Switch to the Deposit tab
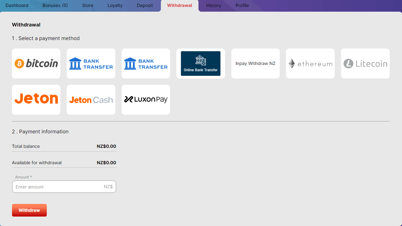The width and height of the screenshot is (402, 226). click(145, 5)
